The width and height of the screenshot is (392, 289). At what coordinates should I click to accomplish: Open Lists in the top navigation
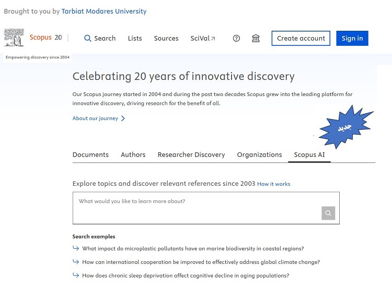[x=135, y=39]
